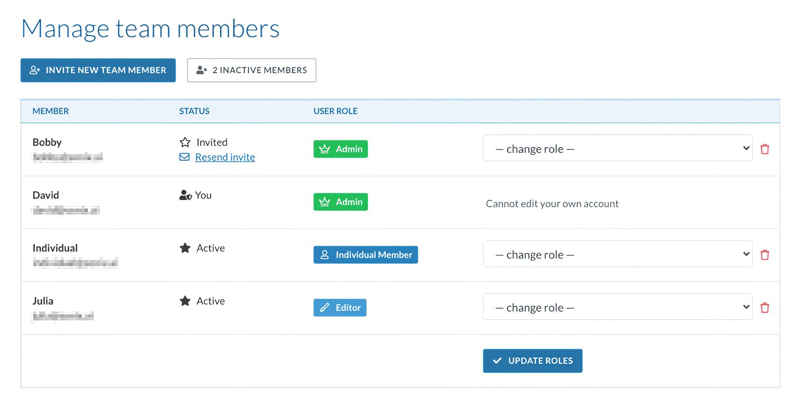Click the 'Invited' status text
This screenshot has height=398, width=797.
pyautogui.click(x=212, y=142)
